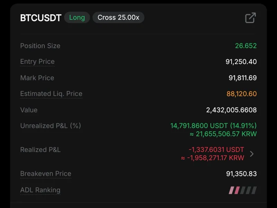Viewport: 277px width, 208px height.
Task: Expand Realized P&L details chevron
Action: tap(252, 154)
